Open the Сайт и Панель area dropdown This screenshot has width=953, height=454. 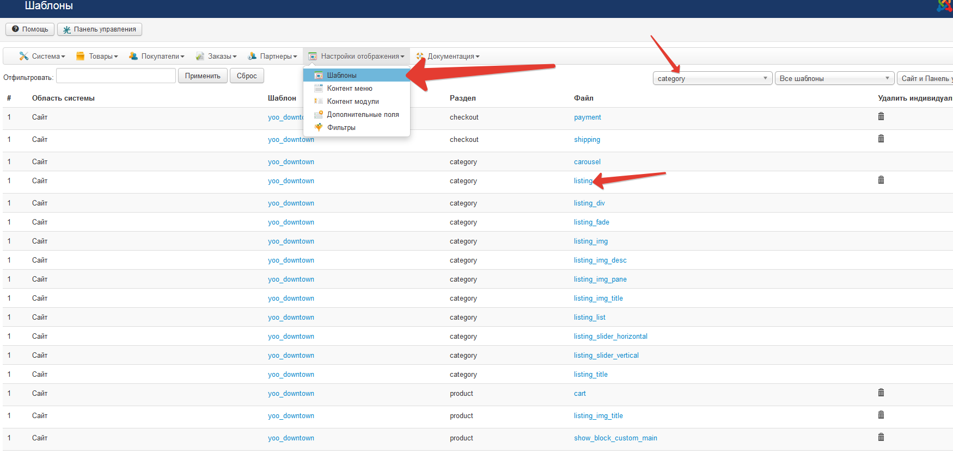925,79
